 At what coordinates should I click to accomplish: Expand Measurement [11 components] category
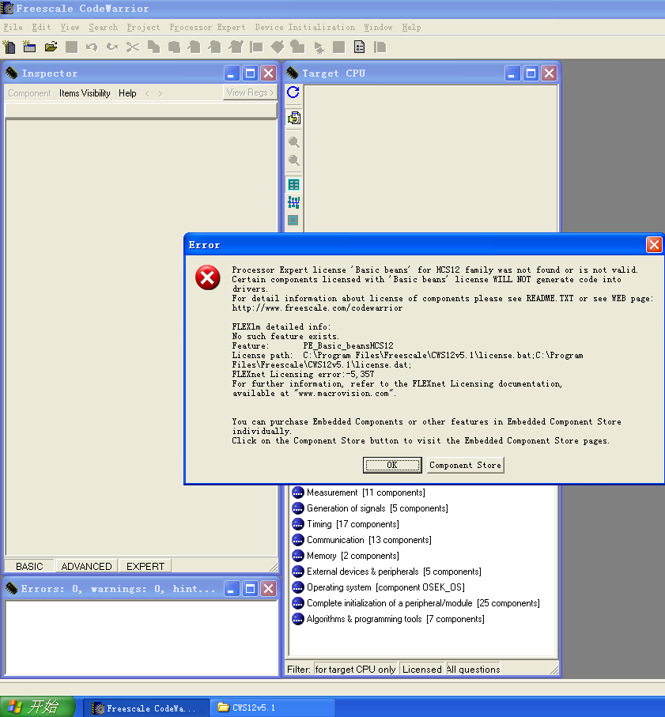(x=358, y=492)
